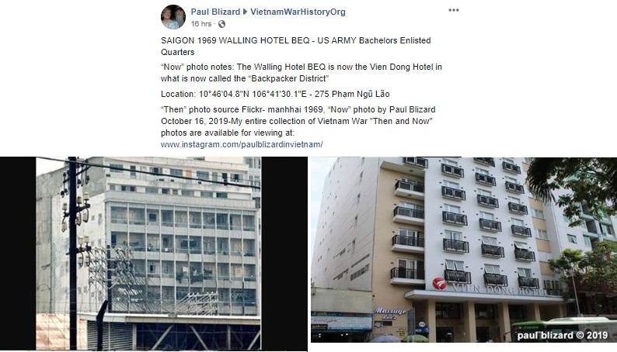Click the Location coordinates line
Screen dimensions: 617x352
pos(275,94)
